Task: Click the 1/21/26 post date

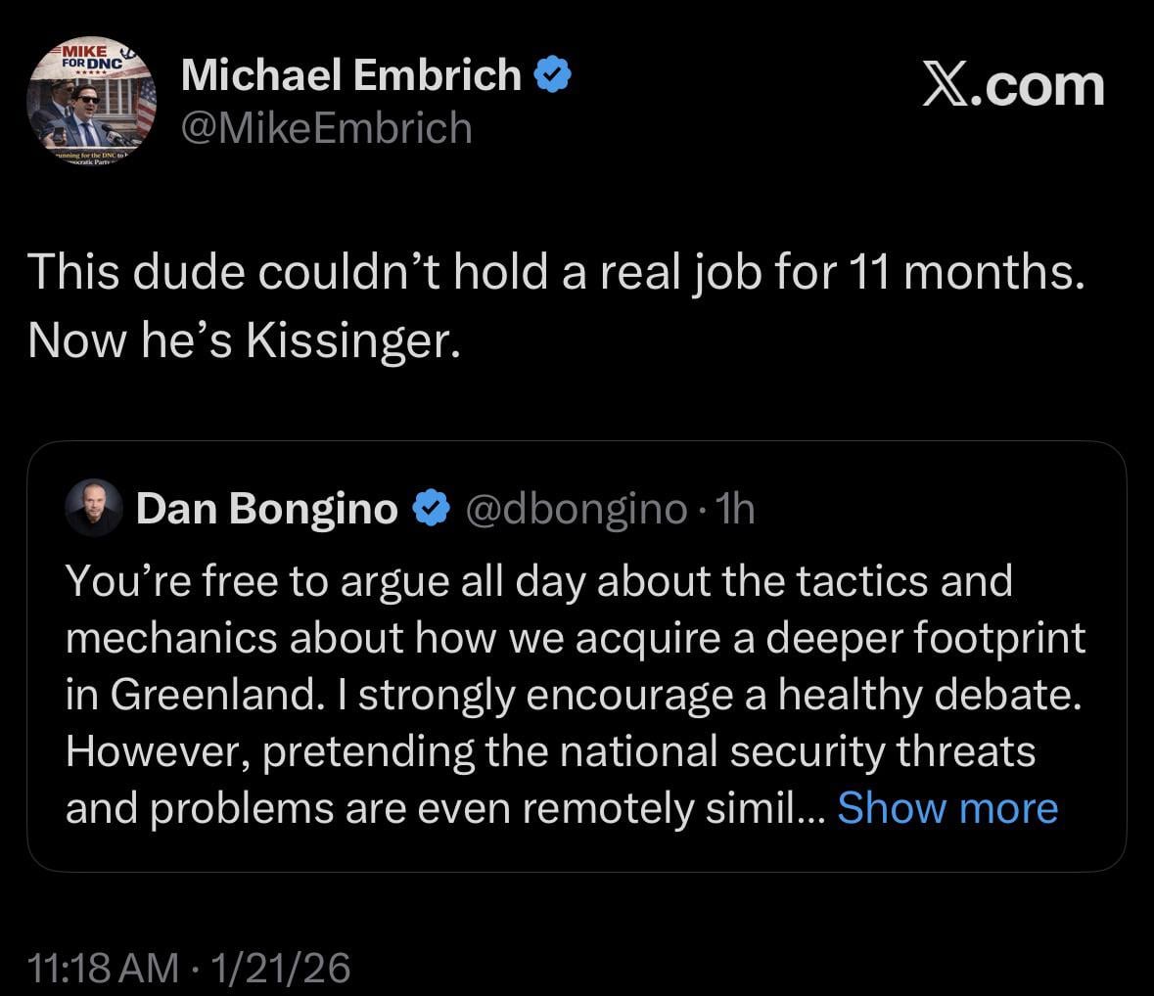Action: coord(278,968)
